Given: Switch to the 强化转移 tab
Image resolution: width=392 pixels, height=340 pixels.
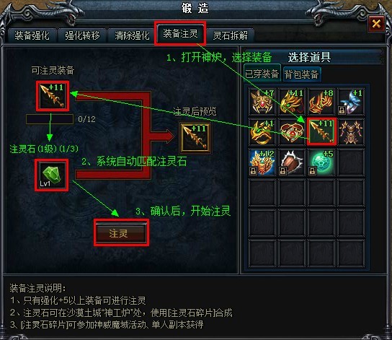Looking at the screenshot, I should (x=82, y=35).
